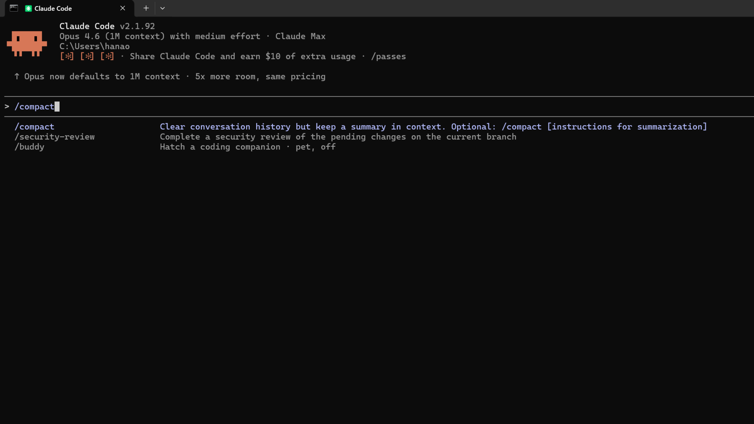Close the Claude Code tab

tap(123, 8)
